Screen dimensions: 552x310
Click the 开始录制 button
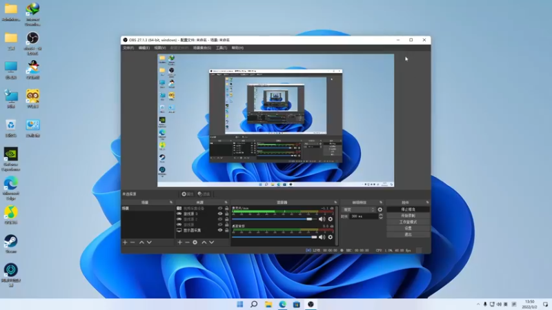[408, 216]
